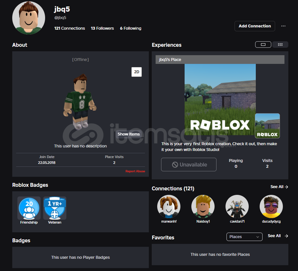Screen dimensions: 298x271
Task: Click the Roblox Badges heading
Action: pyautogui.click(x=30, y=185)
